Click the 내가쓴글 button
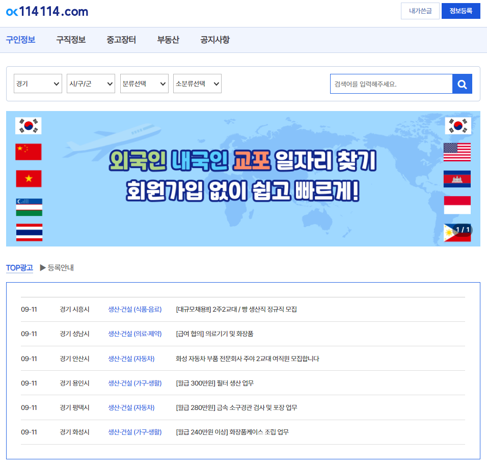 click(x=420, y=11)
